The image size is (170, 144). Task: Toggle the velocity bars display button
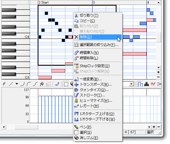140,84
